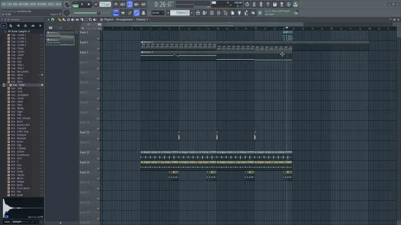
Task: Toggle the 3-2-1 countdown before recording
Action: click(130, 4)
